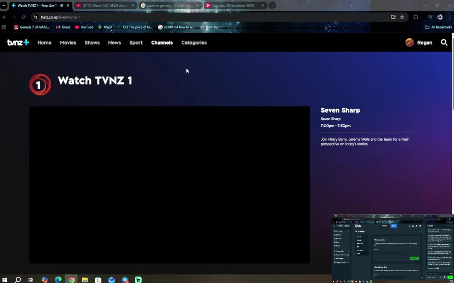Open the Windows Start menu
The height and width of the screenshot is (283, 454).
[5, 280]
